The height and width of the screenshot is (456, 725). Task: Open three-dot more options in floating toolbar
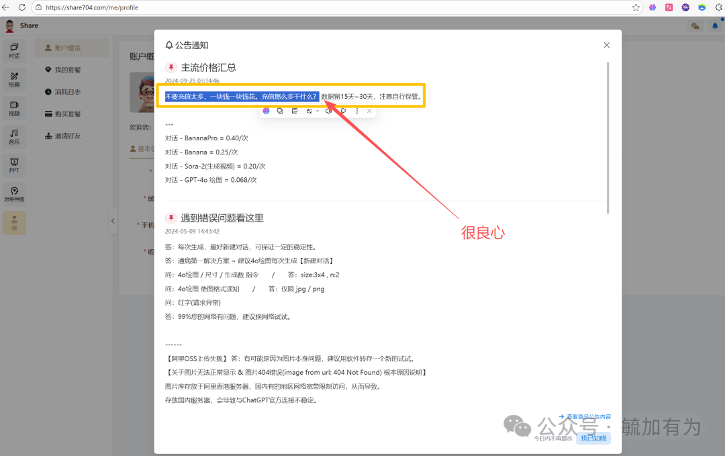(x=357, y=111)
